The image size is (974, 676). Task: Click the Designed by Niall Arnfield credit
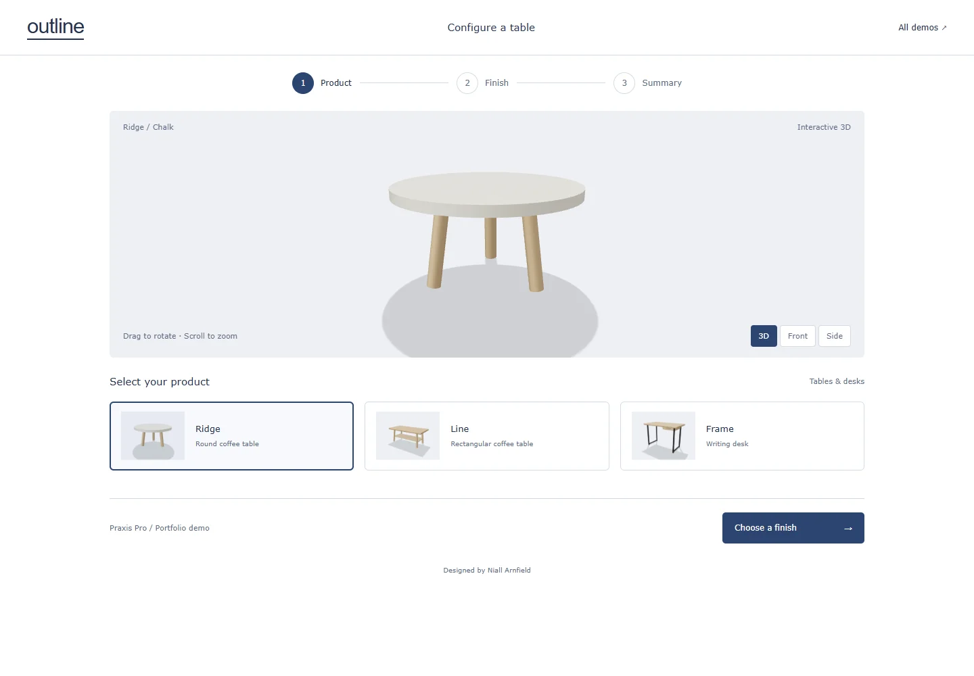pyautogui.click(x=487, y=571)
